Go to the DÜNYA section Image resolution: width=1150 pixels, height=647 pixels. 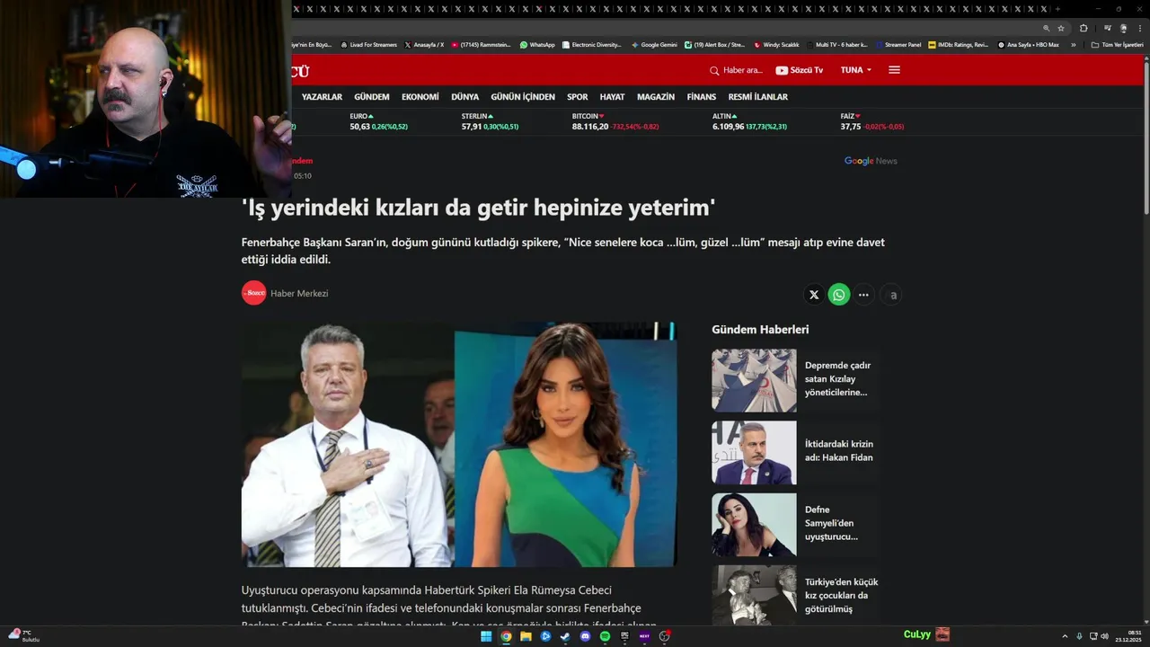464,97
